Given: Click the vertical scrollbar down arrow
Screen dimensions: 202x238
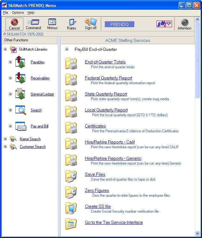Looking at the screenshot, I should (197, 233).
